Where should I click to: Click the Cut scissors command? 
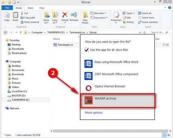24,13
